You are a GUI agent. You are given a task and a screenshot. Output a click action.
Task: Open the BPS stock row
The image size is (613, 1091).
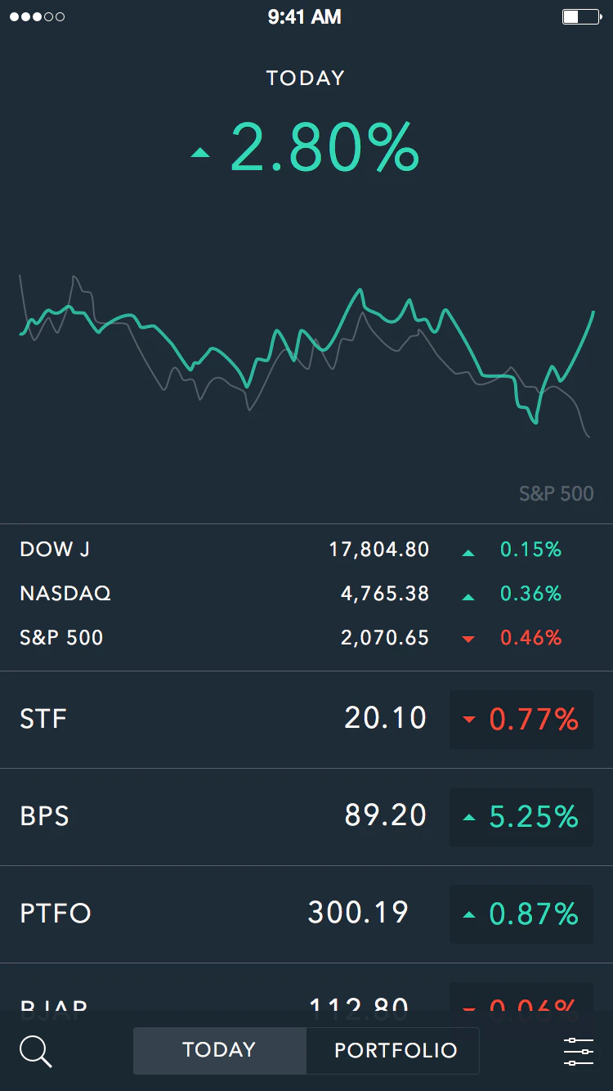click(x=221, y=816)
